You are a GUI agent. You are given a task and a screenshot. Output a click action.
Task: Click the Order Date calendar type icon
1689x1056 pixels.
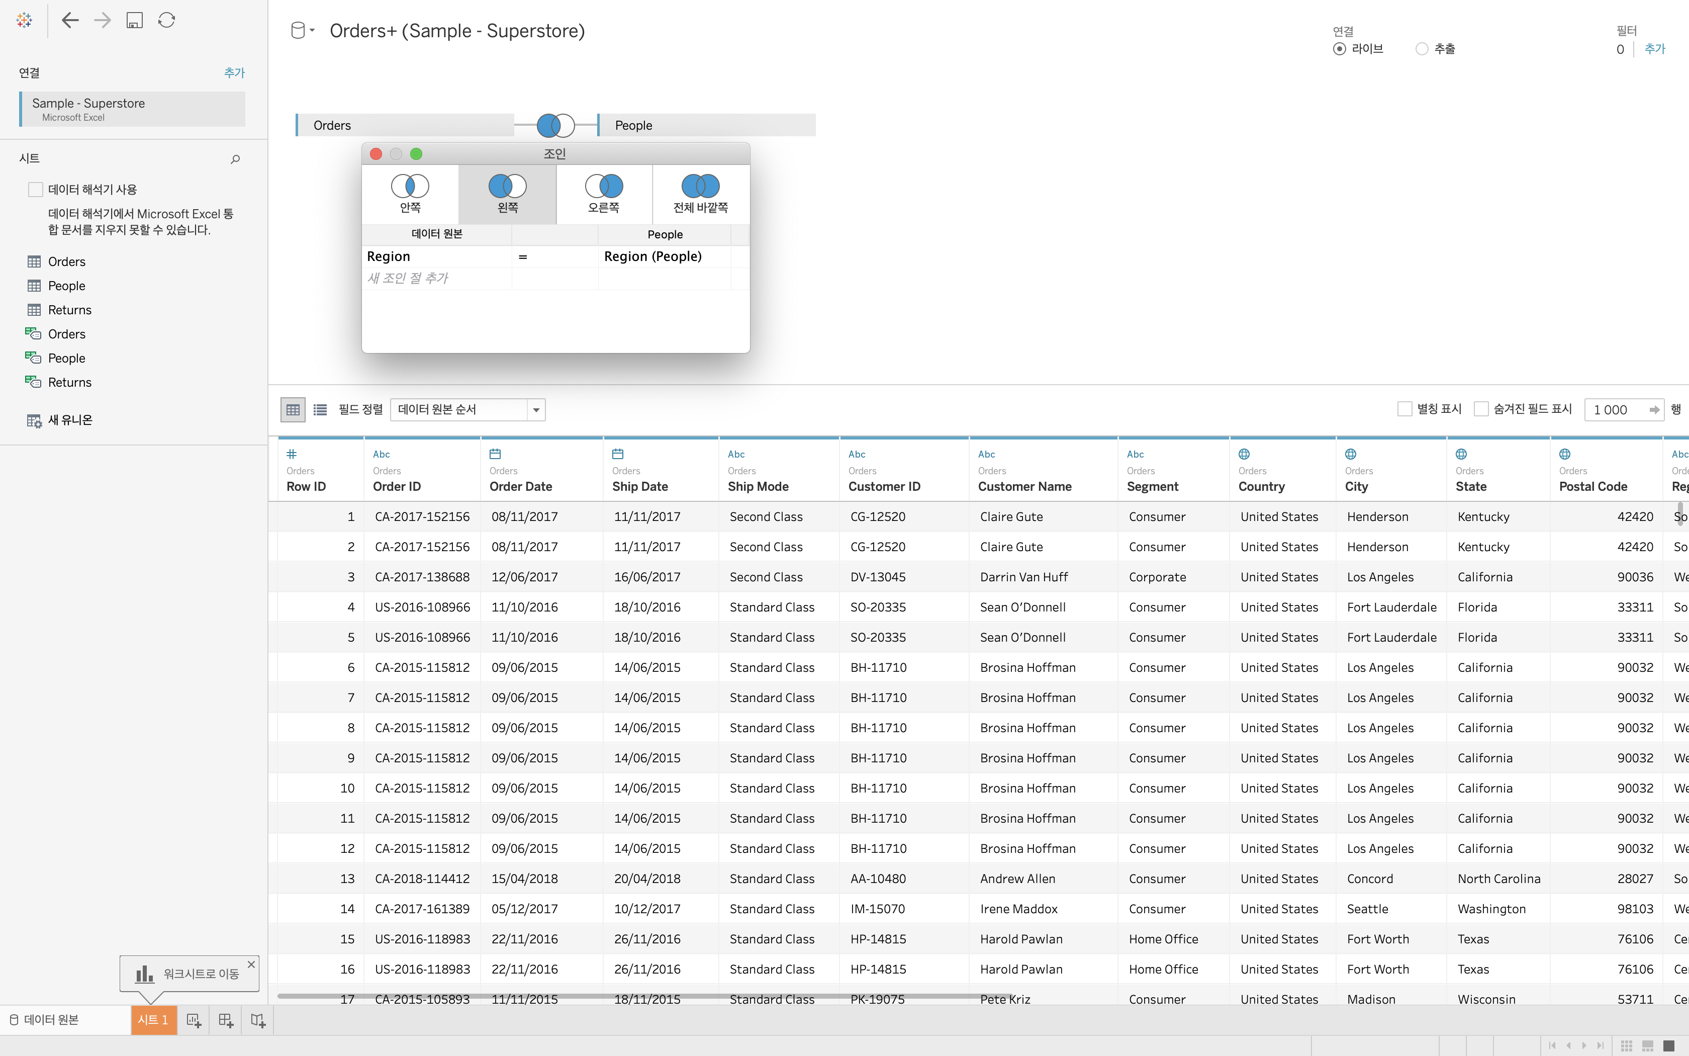(496, 454)
